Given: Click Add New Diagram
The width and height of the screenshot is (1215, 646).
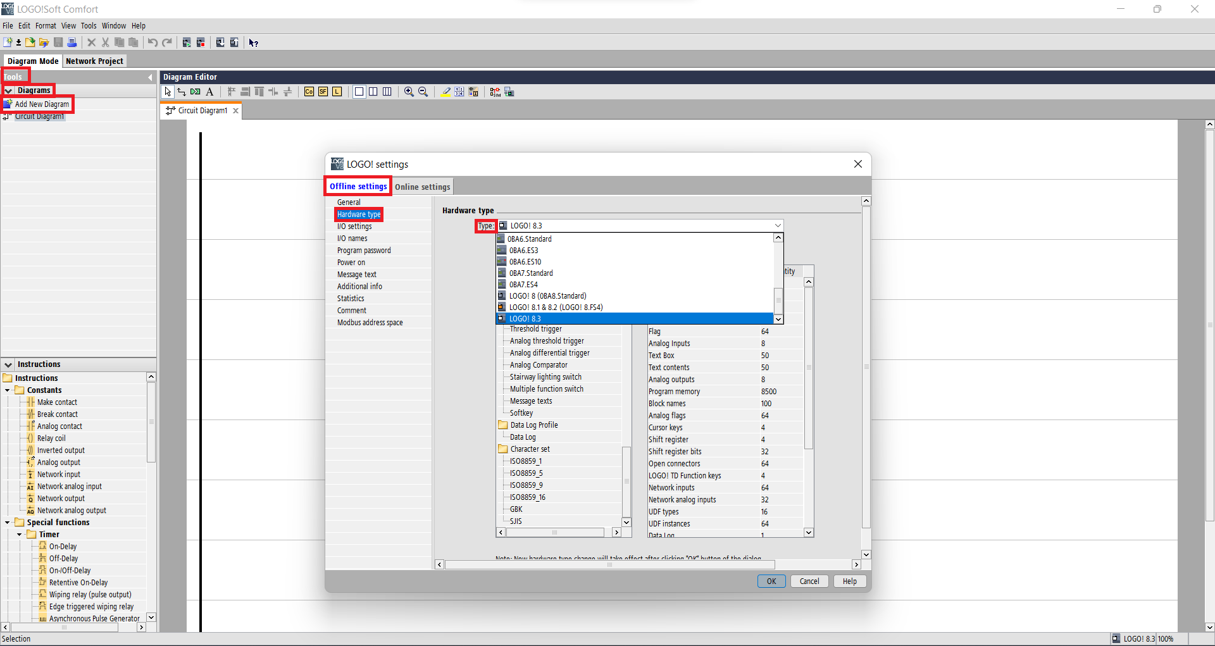Looking at the screenshot, I should pyautogui.click(x=42, y=104).
